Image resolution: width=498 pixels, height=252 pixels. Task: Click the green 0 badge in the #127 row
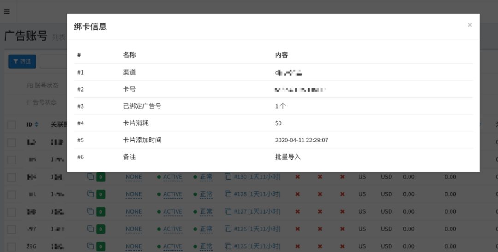(x=101, y=212)
